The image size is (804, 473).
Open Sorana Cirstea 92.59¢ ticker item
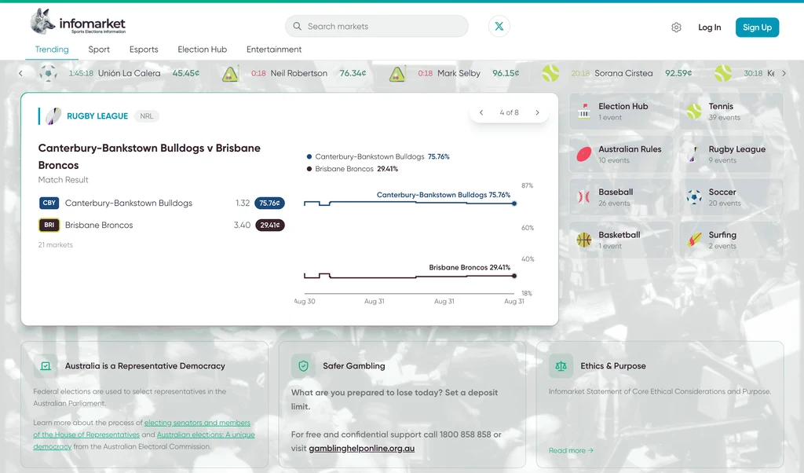[x=617, y=73]
